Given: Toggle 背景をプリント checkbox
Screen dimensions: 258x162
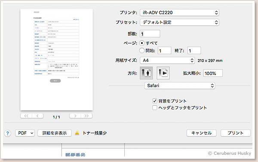Looking at the screenshot, I should (x=154, y=101).
